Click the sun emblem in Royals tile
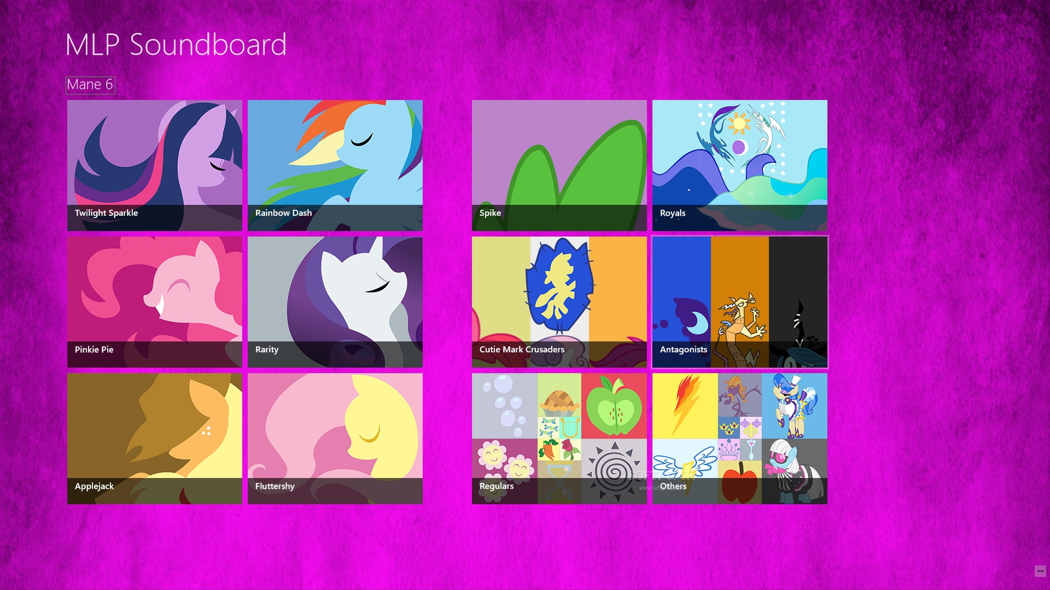1050x590 pixels. pos(739,123)
